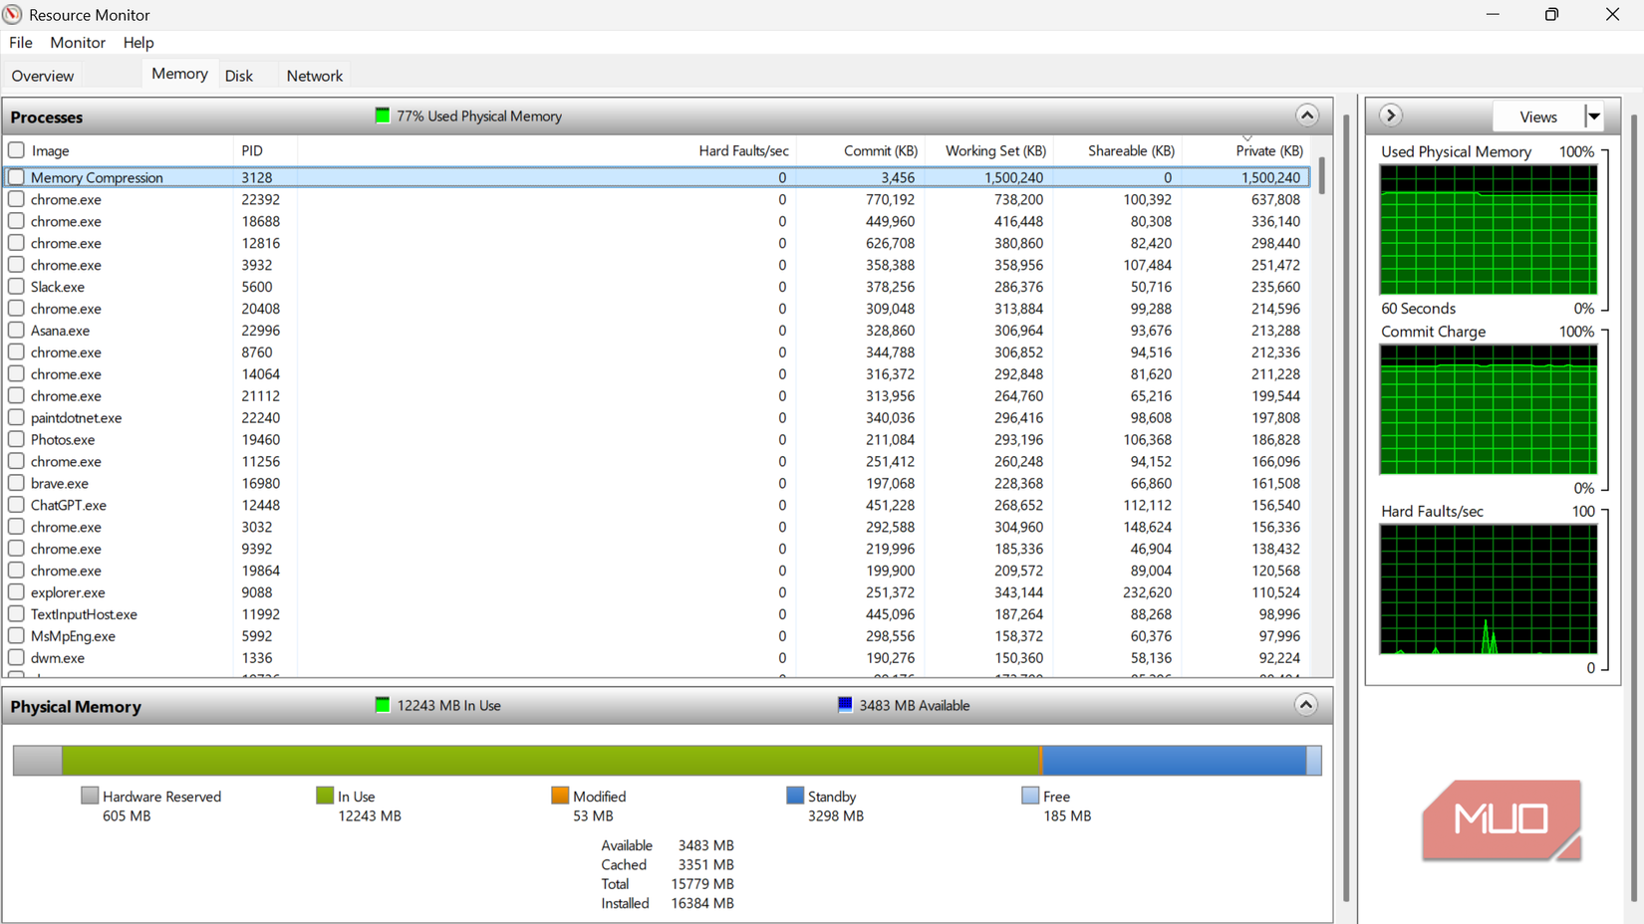Click the Standby color legend swatch

pyautogui.click(x=794, y=795)
